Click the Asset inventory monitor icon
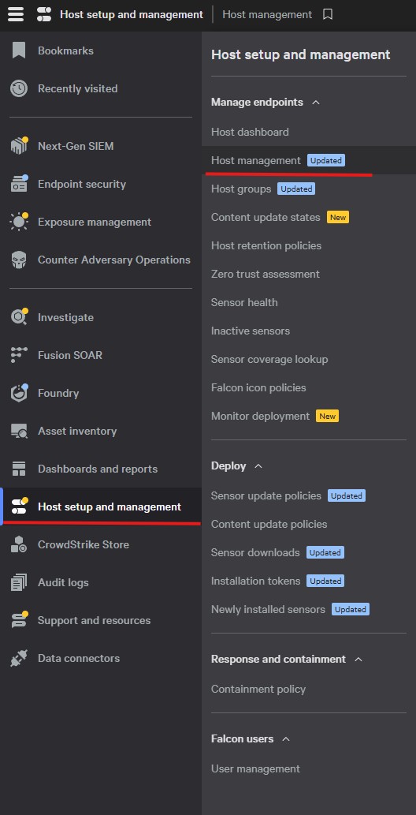Screen dimensions: 416x815 coord(19,431)
